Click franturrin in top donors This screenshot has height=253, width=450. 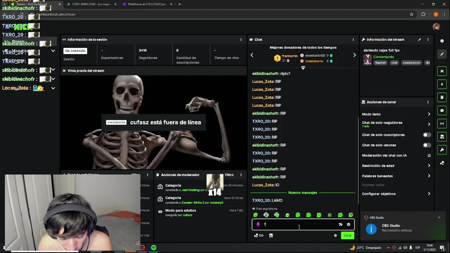pyautogui.click(x=290, y=56)
